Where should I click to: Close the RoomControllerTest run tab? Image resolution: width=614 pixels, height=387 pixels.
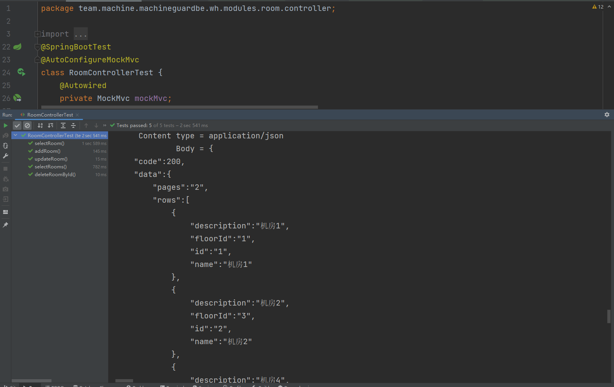pos(77,115)
